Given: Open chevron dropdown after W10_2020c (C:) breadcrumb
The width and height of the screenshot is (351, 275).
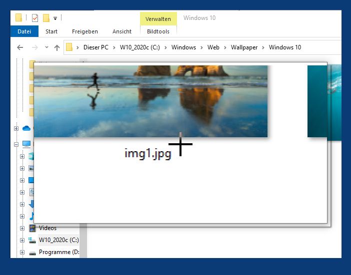Looking at the screenshot, I should (165, 47).
